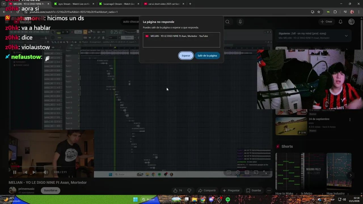Like the video with 74 likes
Screen dimensions: 363x204
[178, 190]
